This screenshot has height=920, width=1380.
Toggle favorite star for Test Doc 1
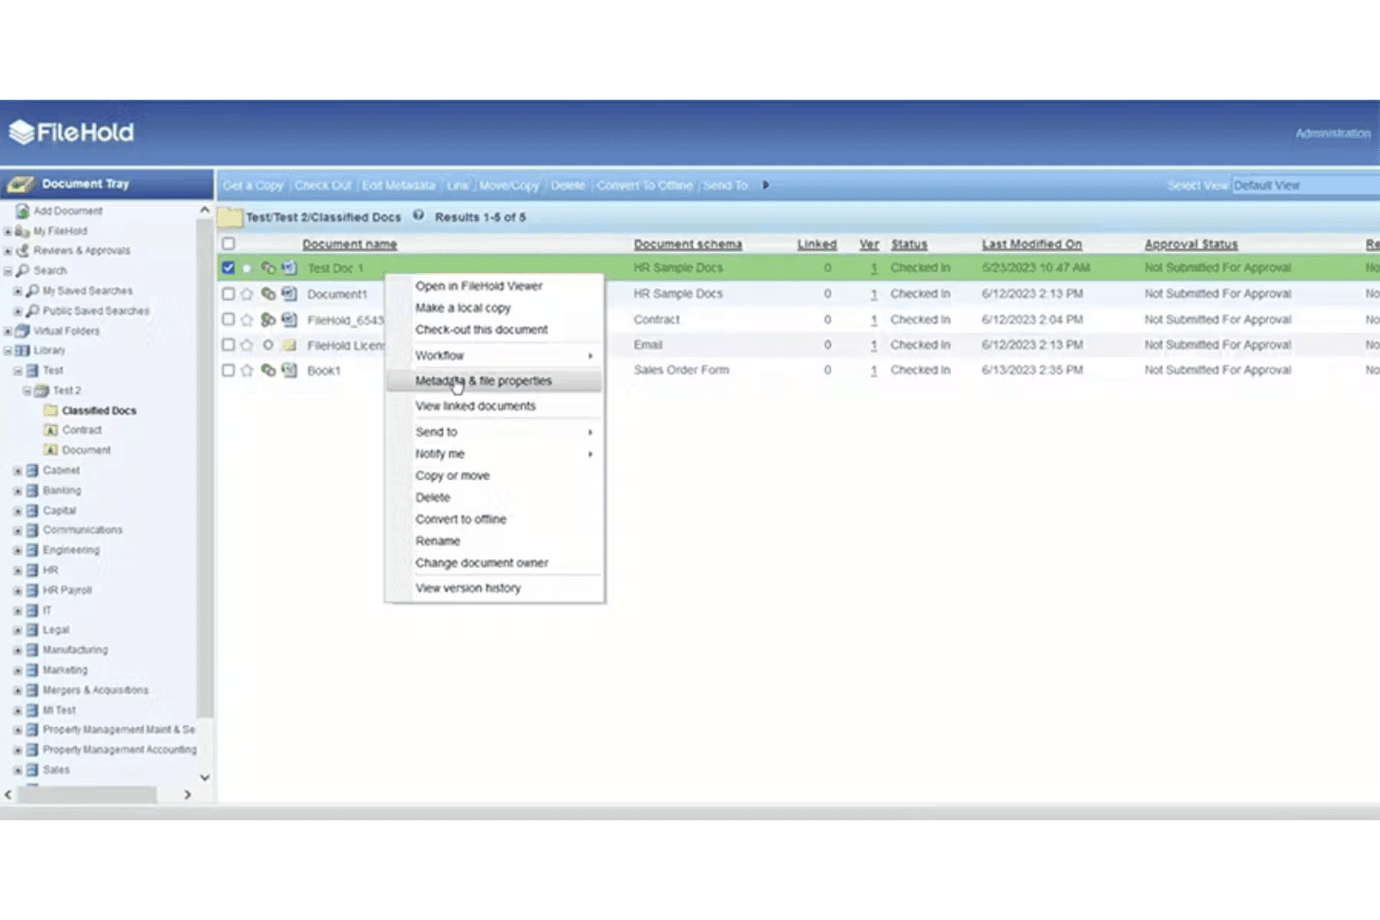point(247,268)
